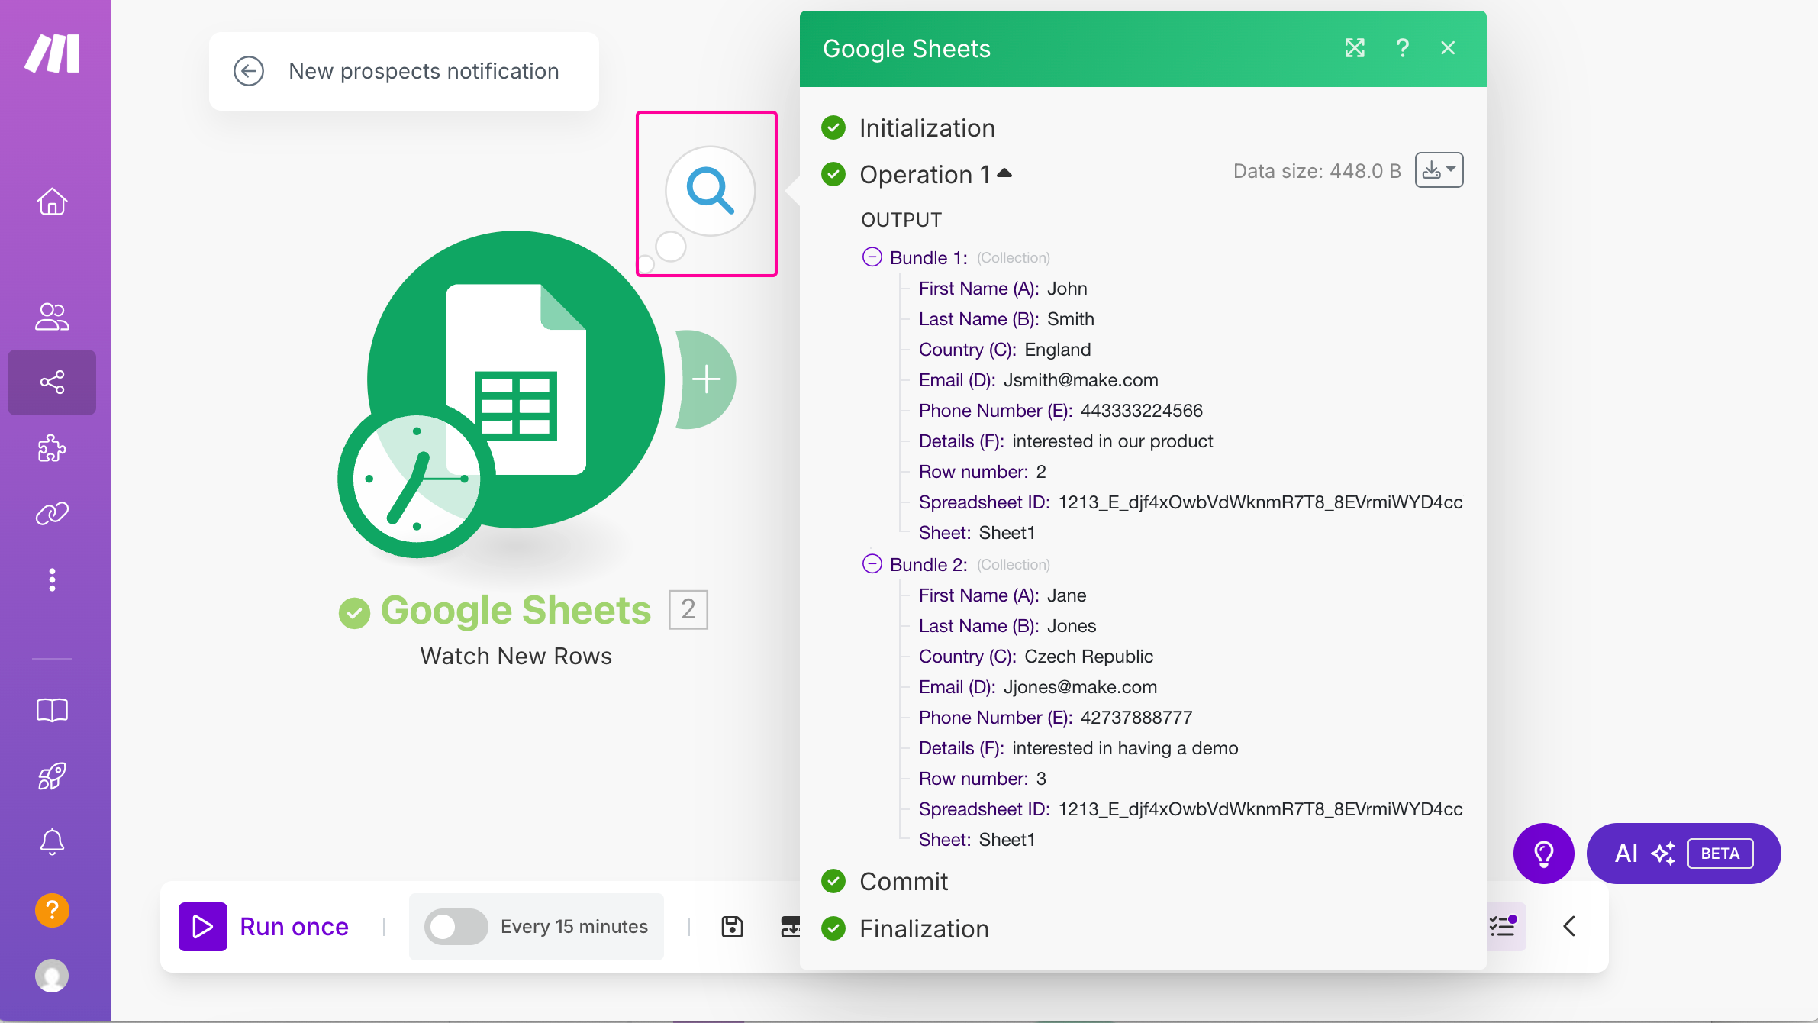The image size is (1818, 1023).
Task: Open the Team users icon in sidebar
Action: click(52, 316)
